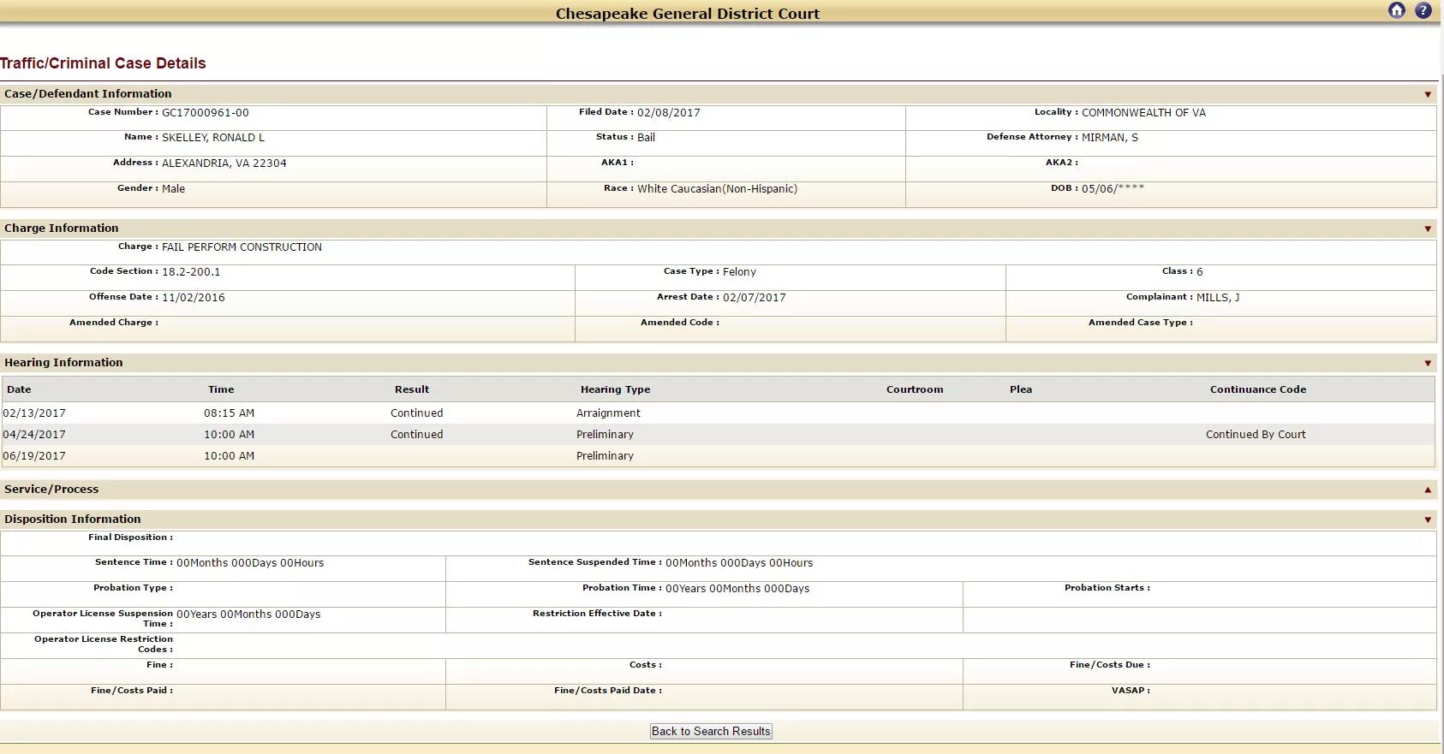This screenshot has width=1444, height=754.
Task: Click race White Caucasian(Non-Hispanic)
Action: (717, 188)
